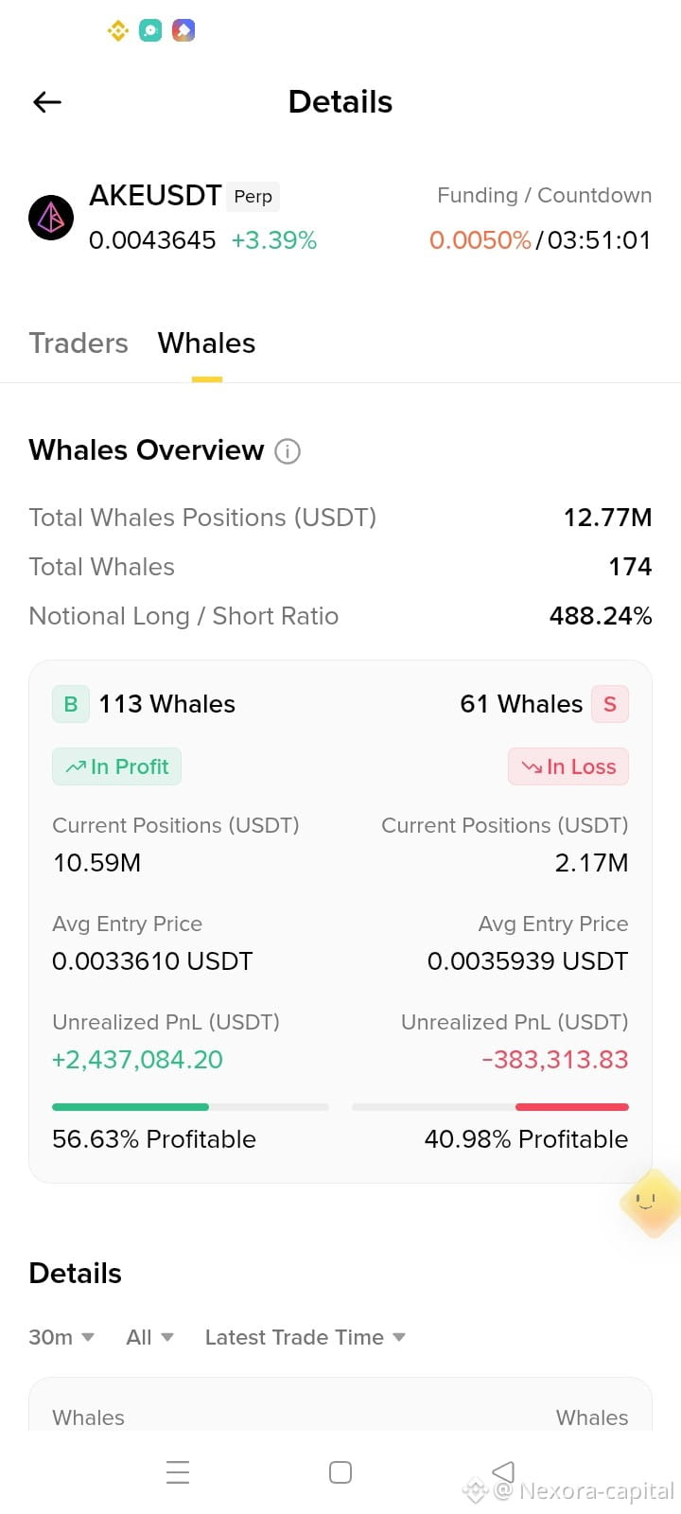
Task: Tap the green B buy badge
Action: point(71,704)
